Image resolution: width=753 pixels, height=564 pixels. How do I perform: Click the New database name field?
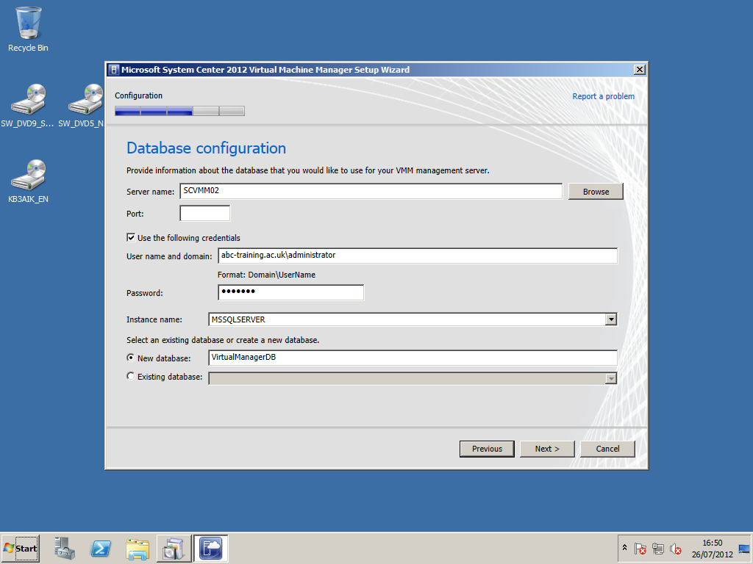(413, 358)
